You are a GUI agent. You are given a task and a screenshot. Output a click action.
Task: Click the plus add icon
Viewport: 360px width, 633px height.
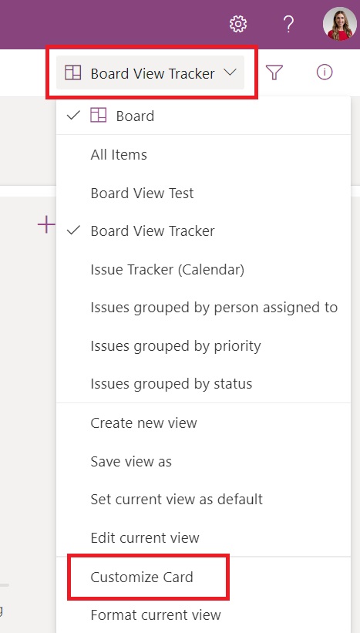click(46, 224)
